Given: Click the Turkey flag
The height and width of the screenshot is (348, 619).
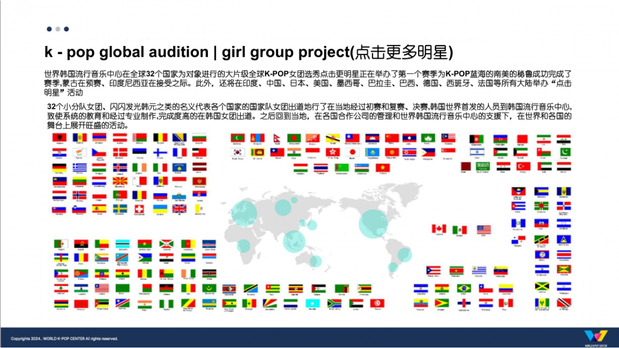Looking at the screenshot, I should (524, 166).
